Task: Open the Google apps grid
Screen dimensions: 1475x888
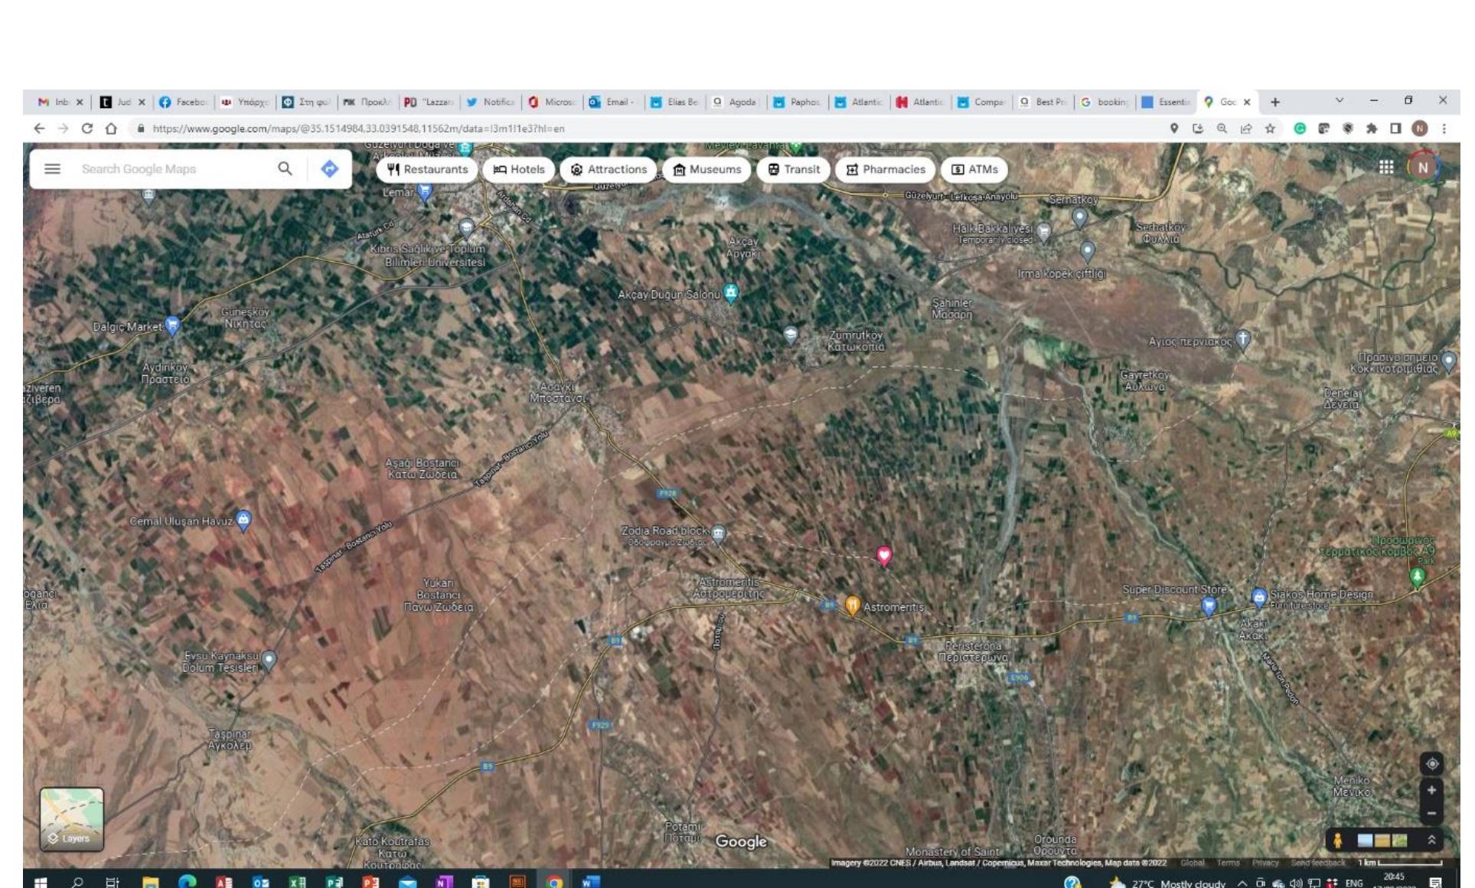Action: 1386,167
